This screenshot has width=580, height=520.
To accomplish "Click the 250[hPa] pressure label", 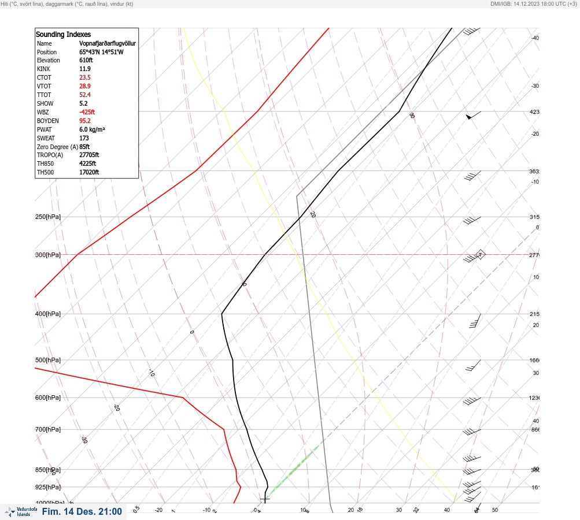I will tap(48, 217).
